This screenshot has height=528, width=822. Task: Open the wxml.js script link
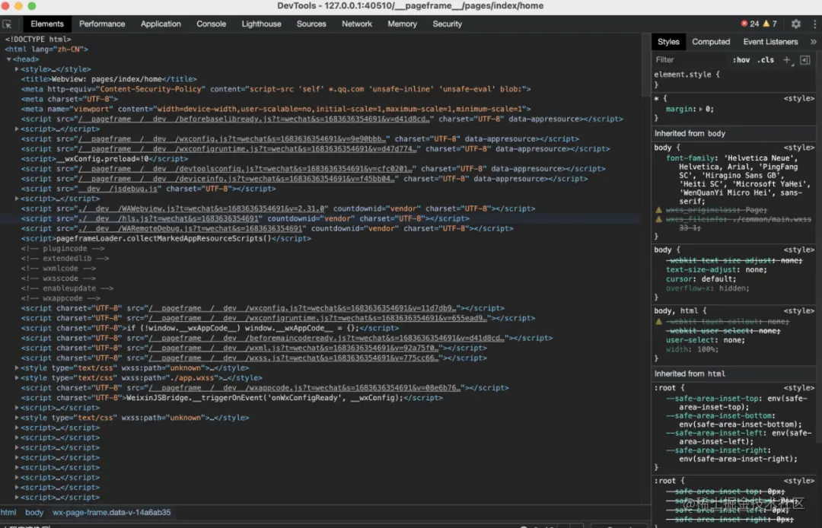pyautogui.click(x=294, y=348)
